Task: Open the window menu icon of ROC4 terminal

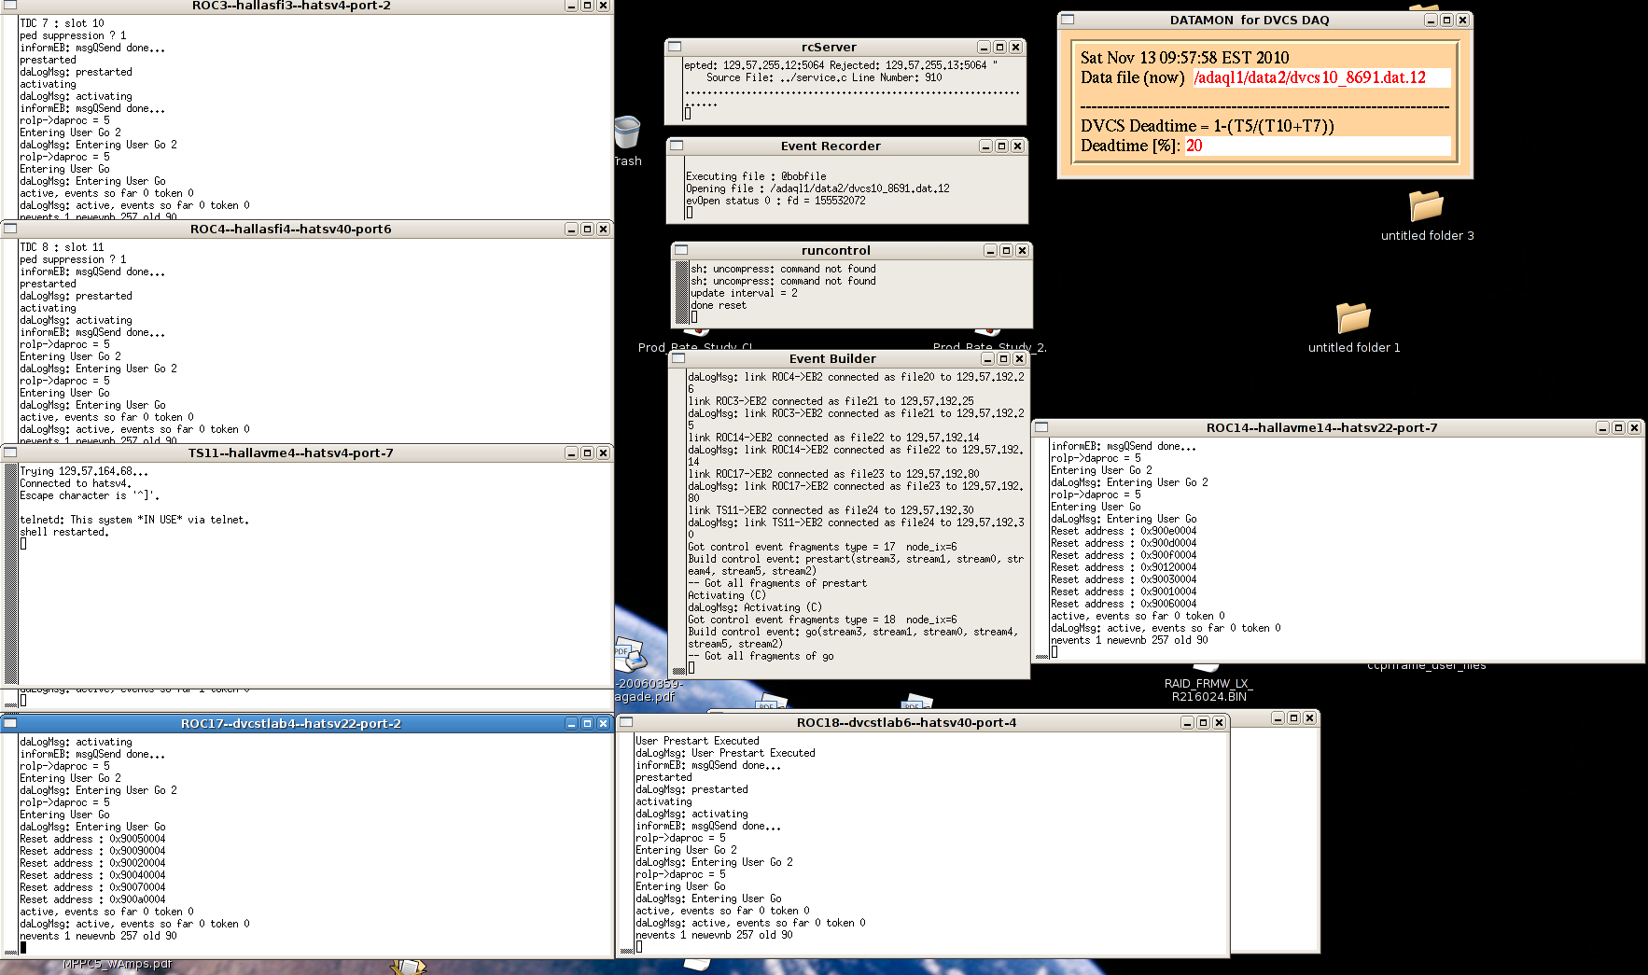Action: click(10, 229)
